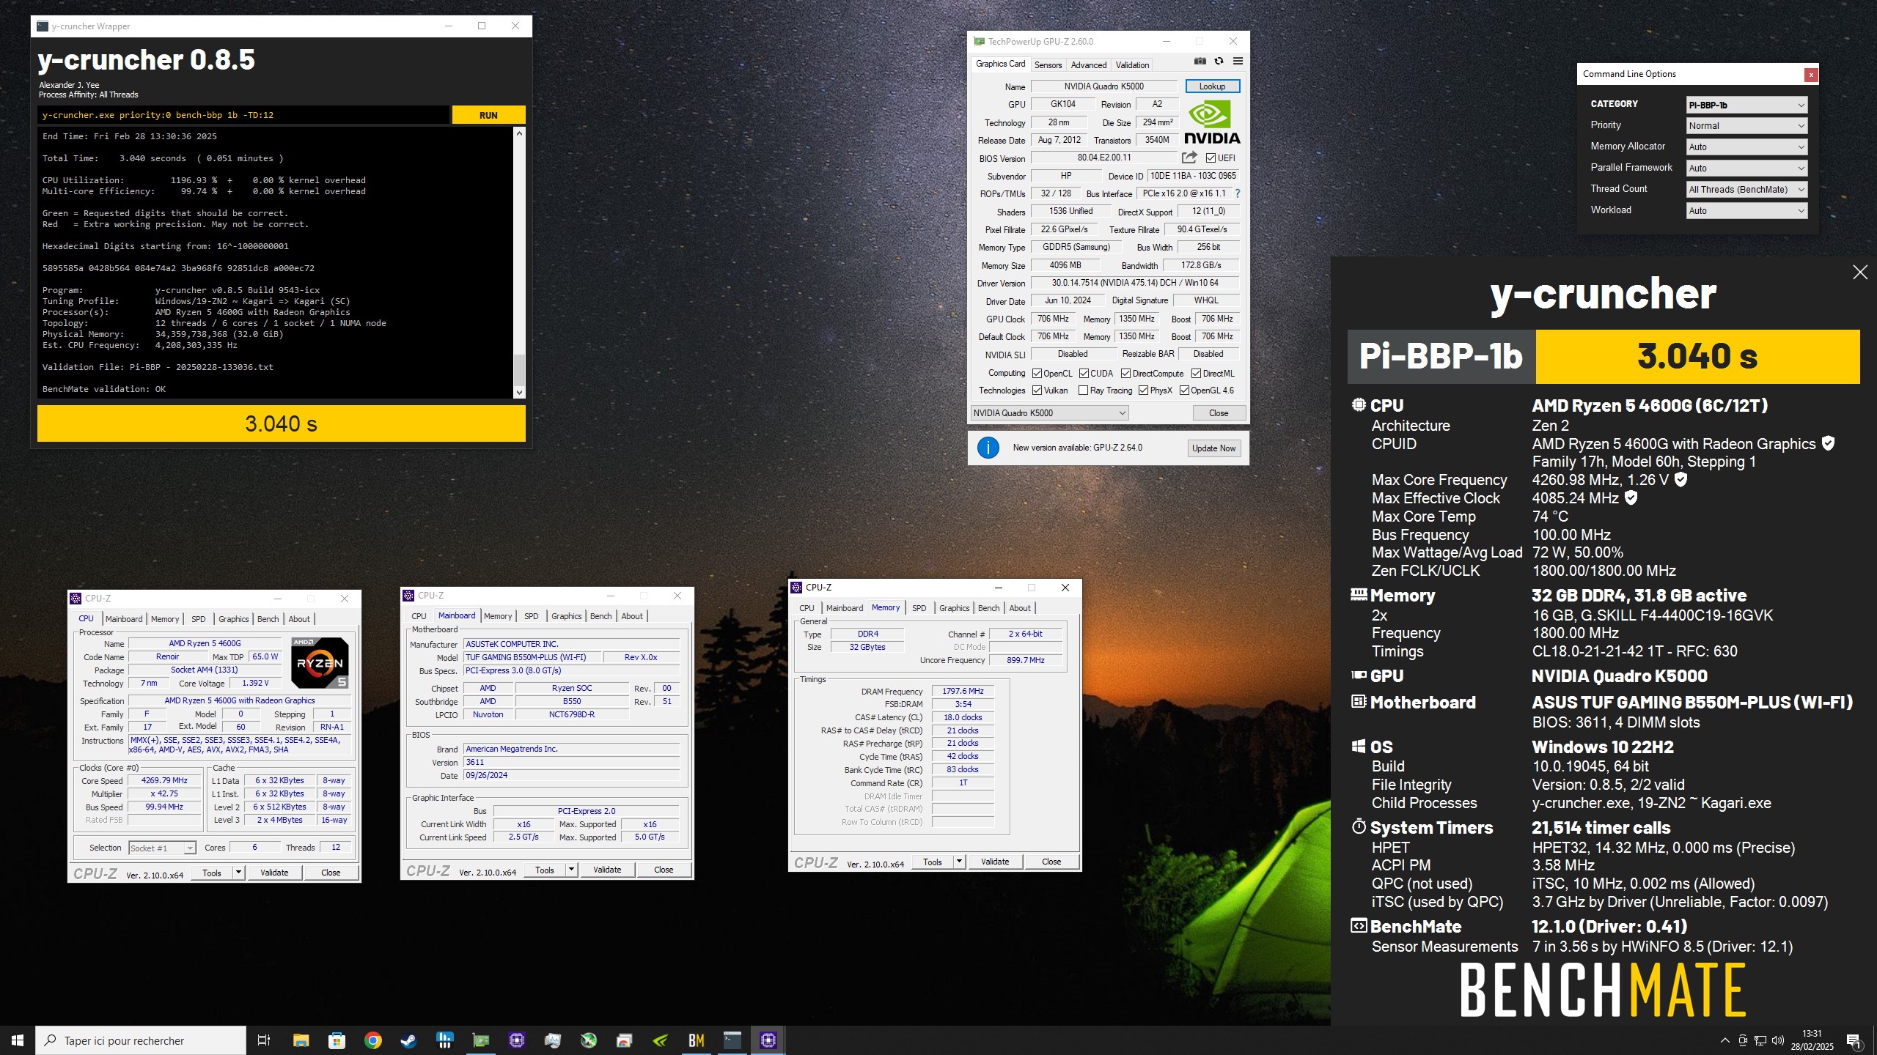The height and width of the screenshot is (1055, 1877).
Task: Click the blue bar-chart taskbar icon beside Steam
Action: 444,1040
